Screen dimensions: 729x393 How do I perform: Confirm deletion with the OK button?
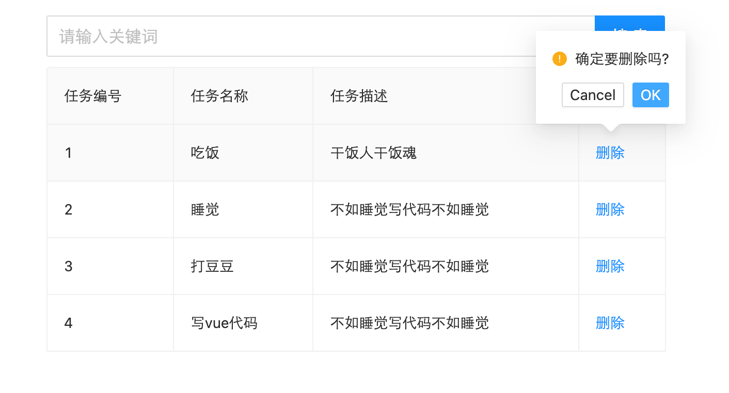coord(651,95)
